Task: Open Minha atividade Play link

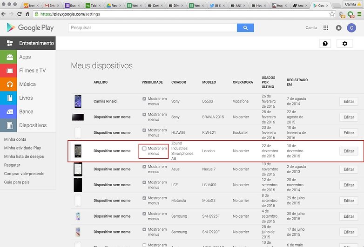Action: (22, 148)
